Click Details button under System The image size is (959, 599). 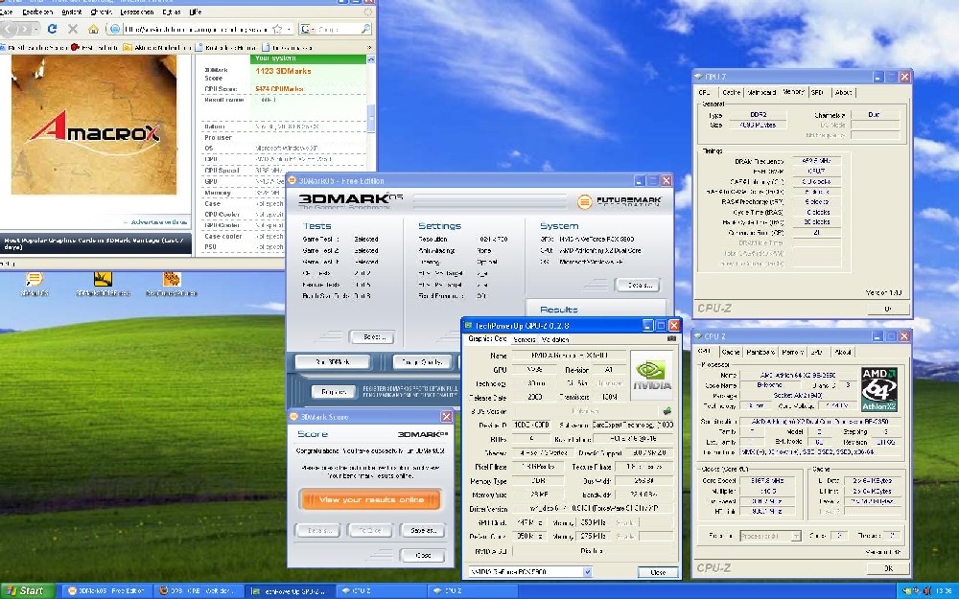(x=638, y=285)
